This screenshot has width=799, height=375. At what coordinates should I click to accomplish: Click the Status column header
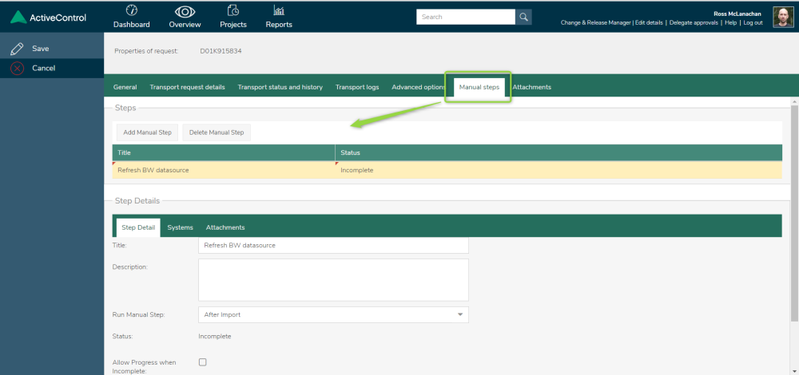[559, 152]
